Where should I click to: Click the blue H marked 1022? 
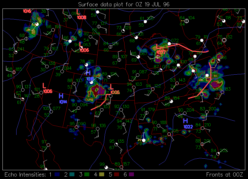point(185,121)
